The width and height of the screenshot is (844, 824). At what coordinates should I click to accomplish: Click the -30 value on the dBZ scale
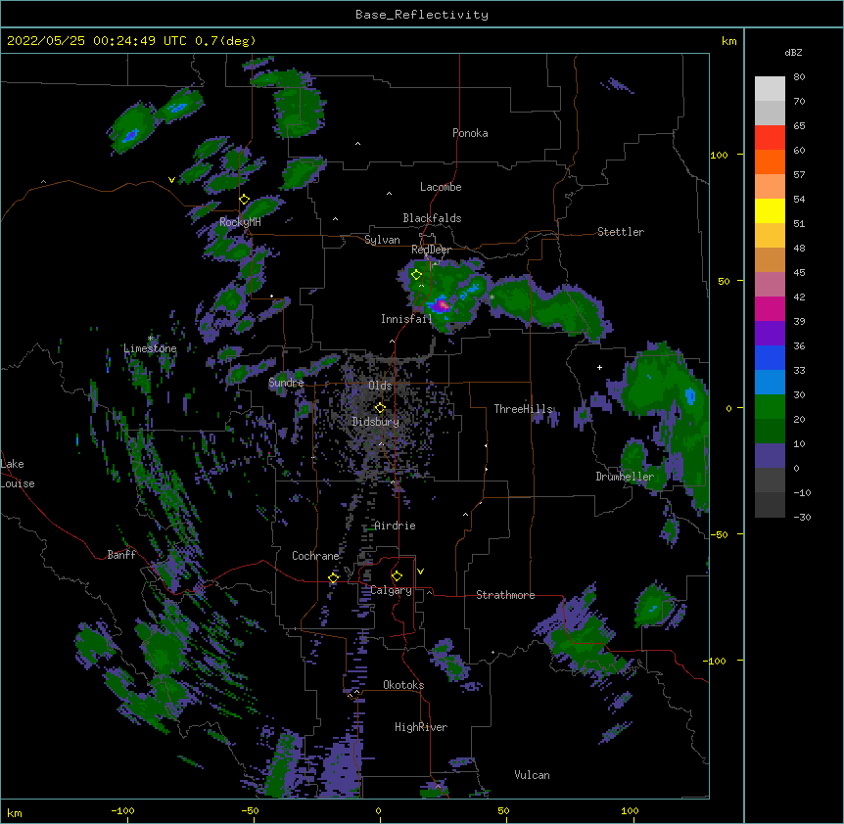[x=802, y=517]
